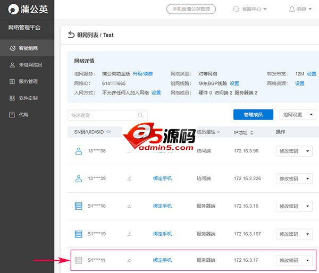The height and width of the screenshot is (273, 319).
Task: Click the member ID S1****11
Action: [96, 260]
